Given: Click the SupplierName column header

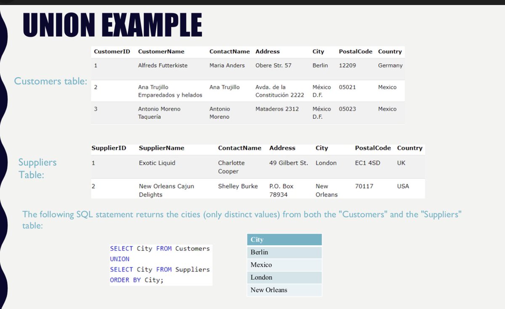Looking at the screenshot, I should click(x=162, y=148).
